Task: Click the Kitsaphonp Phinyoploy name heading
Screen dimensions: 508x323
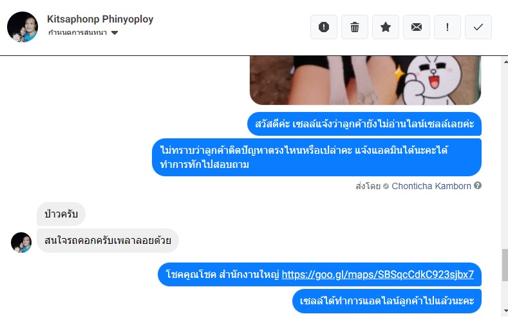Action: 100,19
